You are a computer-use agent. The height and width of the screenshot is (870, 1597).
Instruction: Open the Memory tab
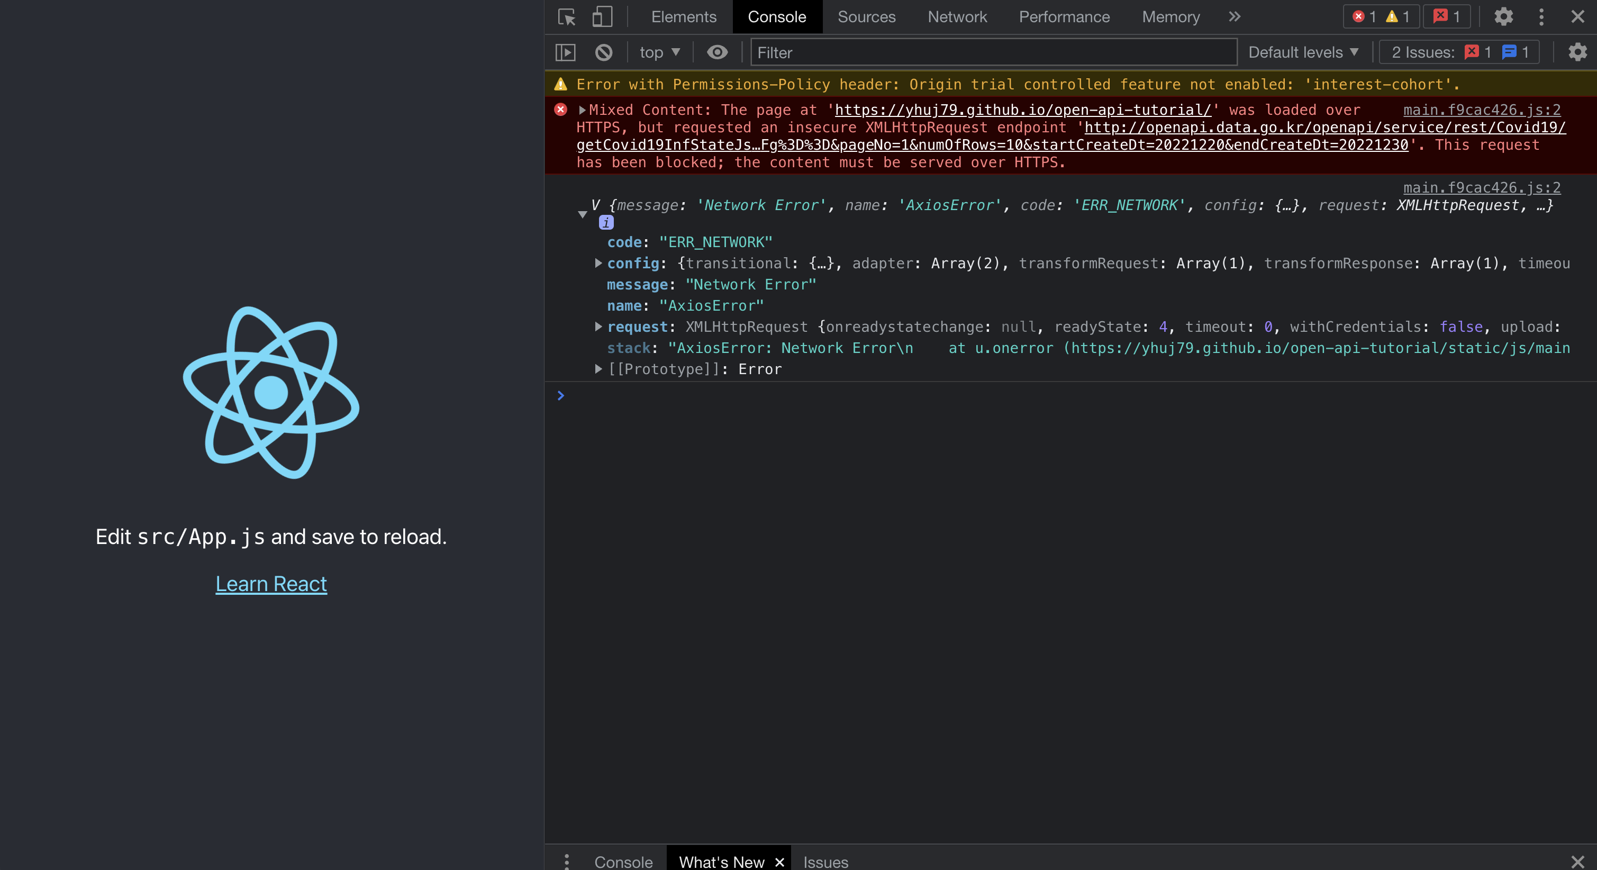[1170, 17]
